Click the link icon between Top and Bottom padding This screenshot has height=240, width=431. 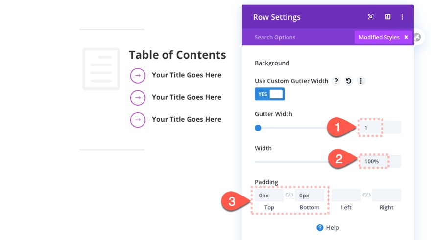[x=289, y=196]
